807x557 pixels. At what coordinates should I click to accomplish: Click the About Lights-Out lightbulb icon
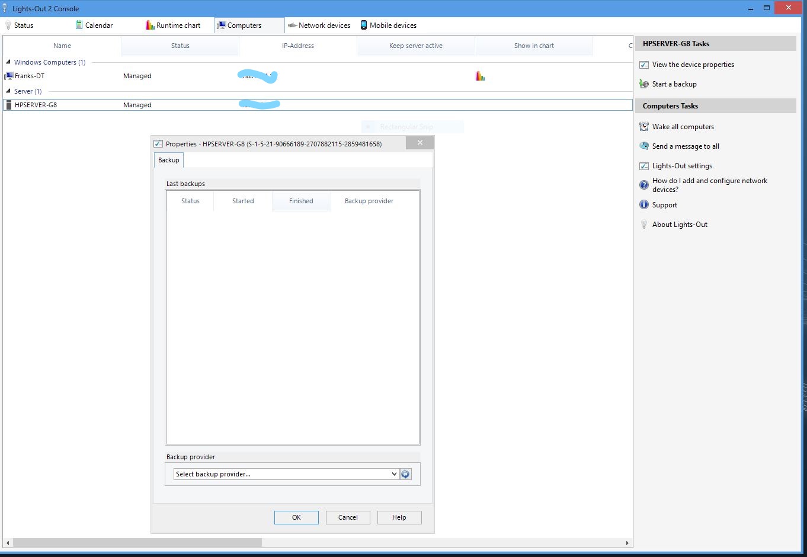pyautogui.click(x=644, y=225)
